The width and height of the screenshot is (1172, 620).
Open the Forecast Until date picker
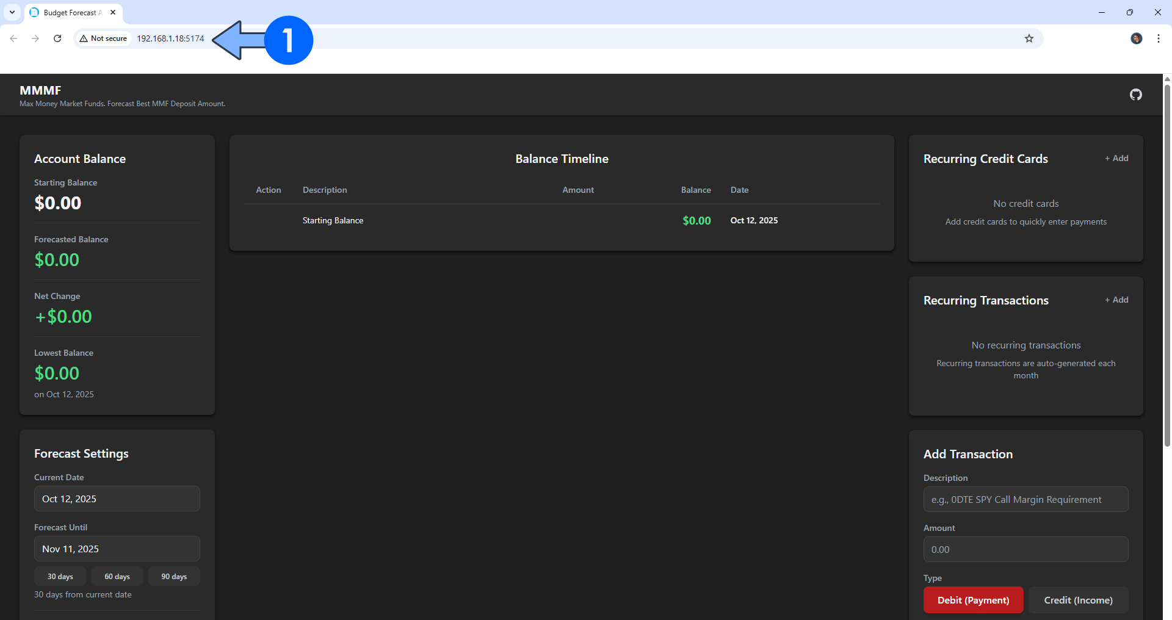(x=117, y=549)
